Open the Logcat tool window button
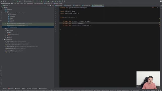The image size is (162, 91). click(29, 88)
